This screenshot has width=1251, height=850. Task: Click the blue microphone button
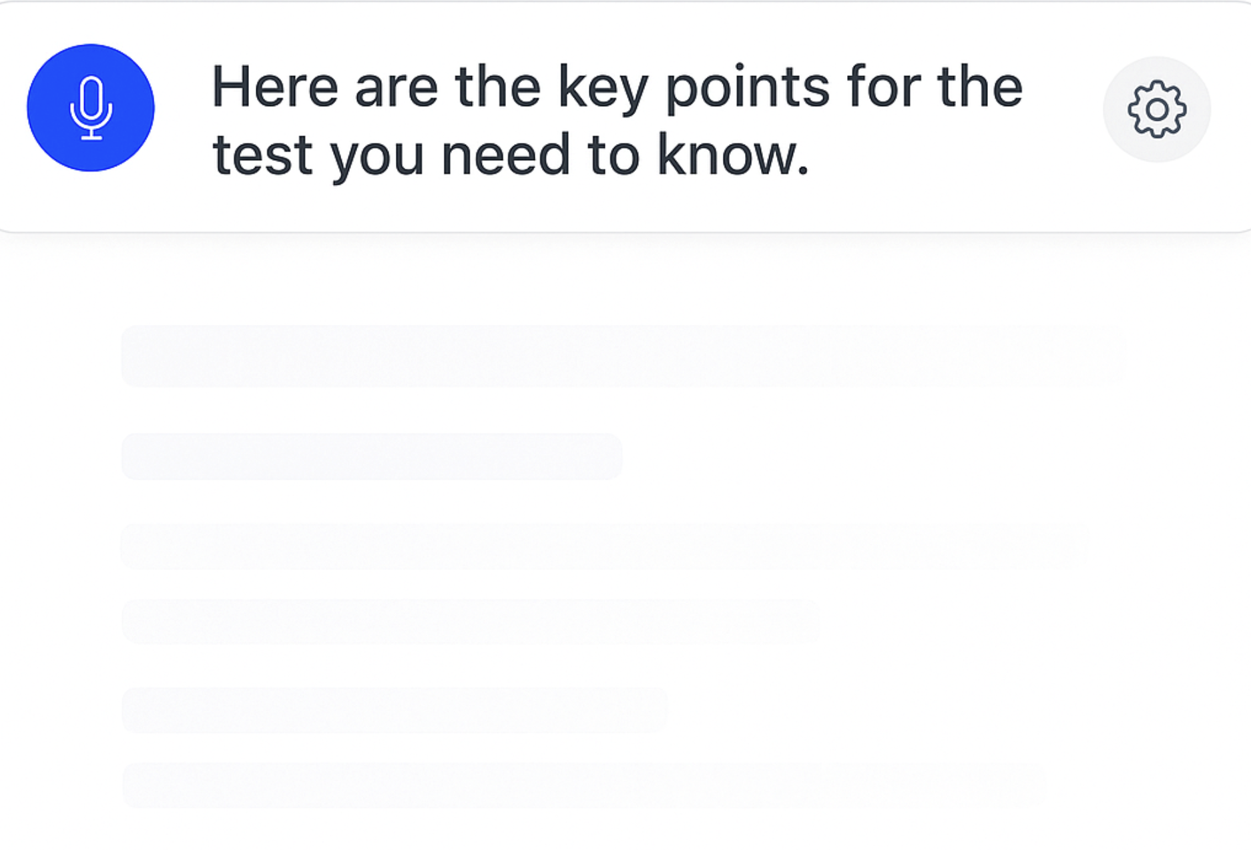pyautogui.click(x=91, y=108)
